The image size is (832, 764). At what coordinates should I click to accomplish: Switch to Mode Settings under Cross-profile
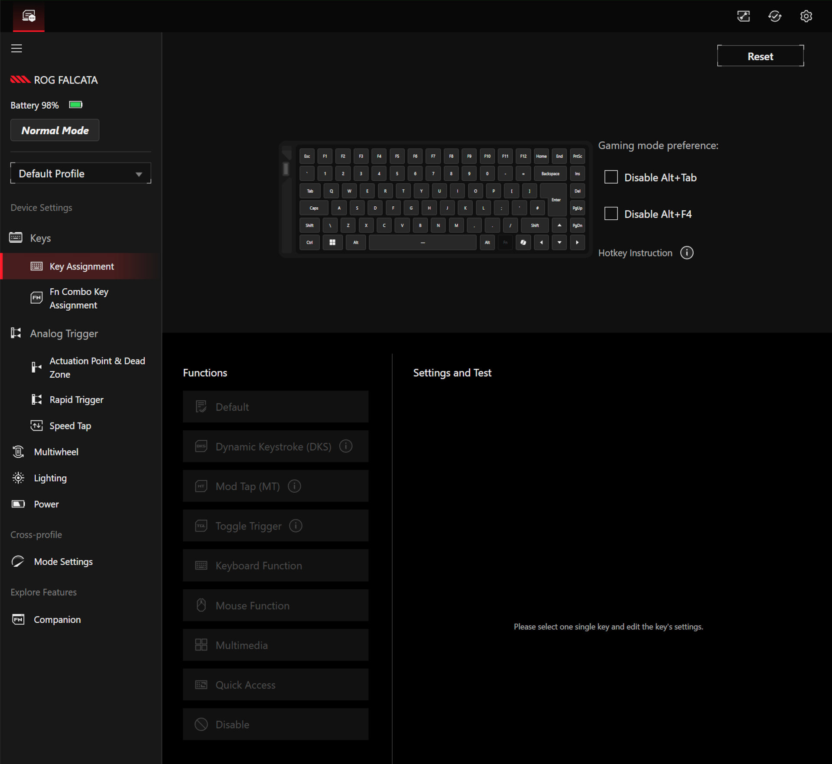pyautogui.click(x=63, y=561)
